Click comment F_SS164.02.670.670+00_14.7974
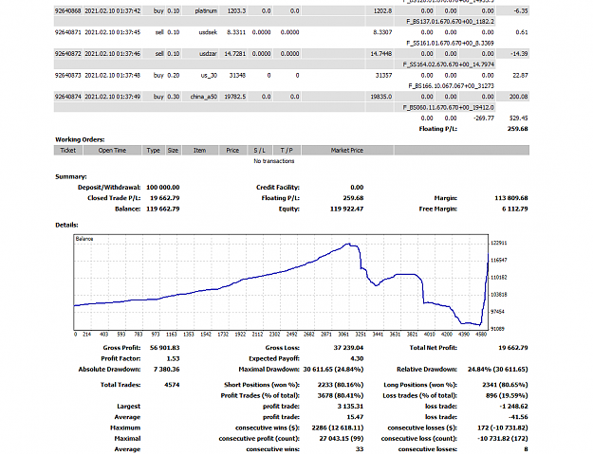The height and width of the screenshot is (454, 593). pos(449,64)
